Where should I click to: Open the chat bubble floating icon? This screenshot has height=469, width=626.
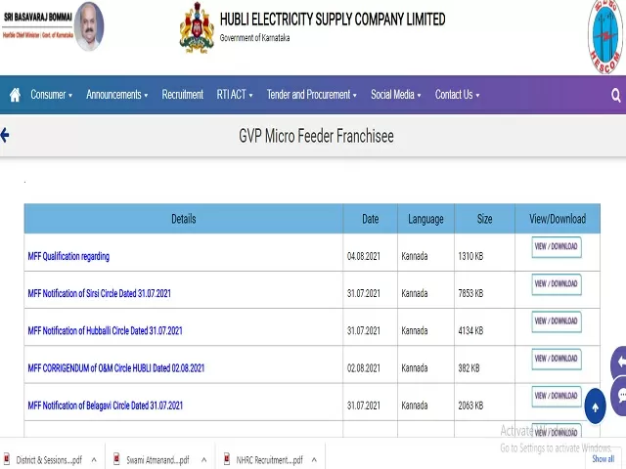(618, 396)
